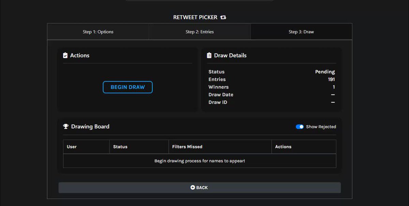Click the clipboard-check icon next to Actions
Image resolution: width=409 pixels, height=206 pixels.
tap(65, 55)
